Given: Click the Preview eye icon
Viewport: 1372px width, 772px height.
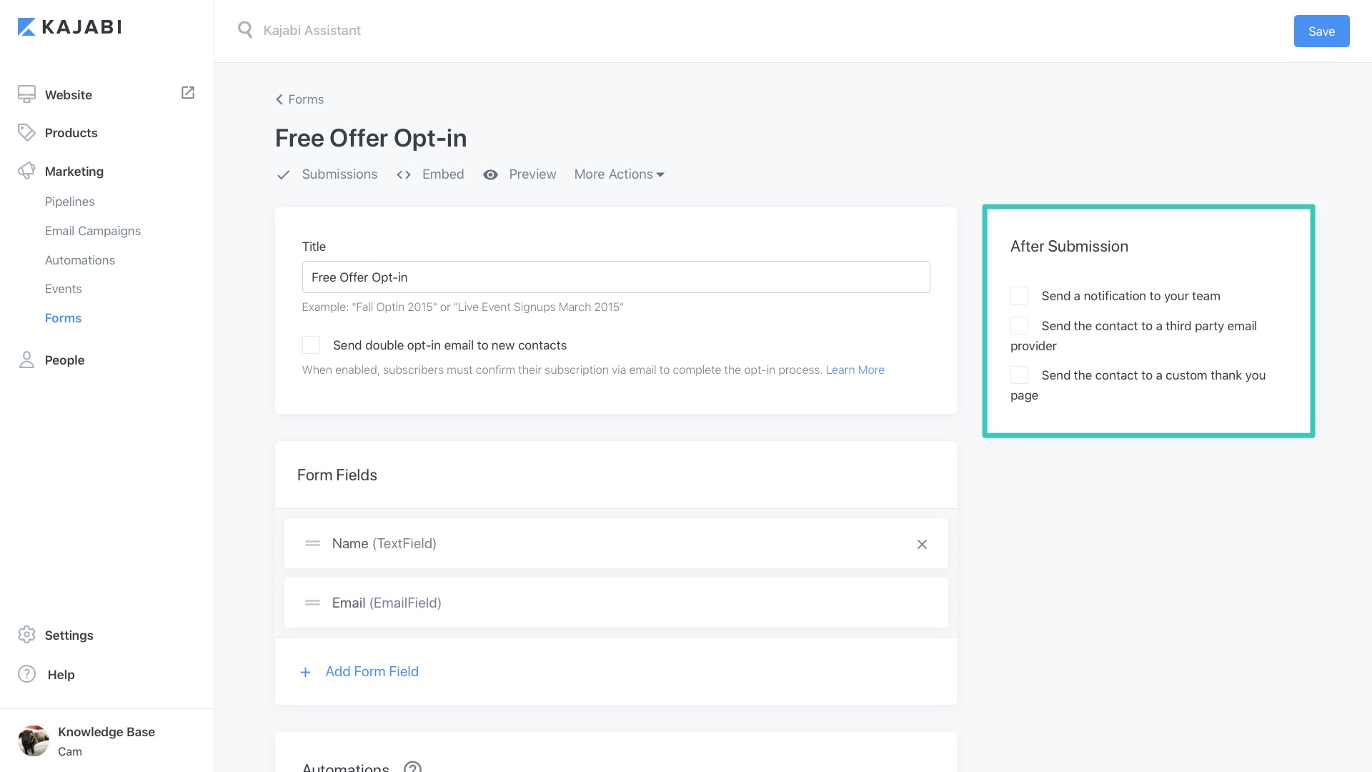Looking at the screenshot, I should (490, 175).
